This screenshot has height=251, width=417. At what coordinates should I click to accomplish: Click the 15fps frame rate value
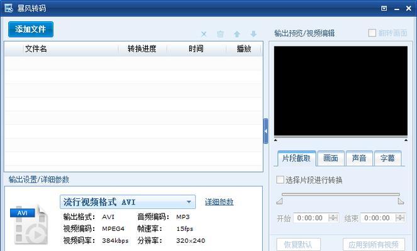(x=184, y=228)
